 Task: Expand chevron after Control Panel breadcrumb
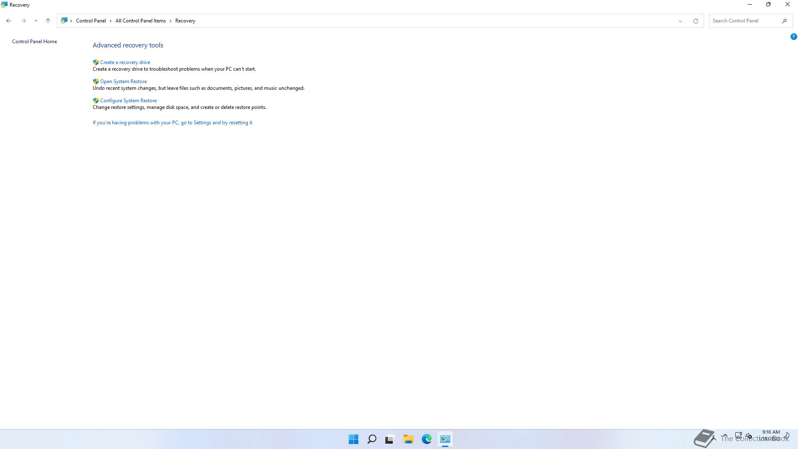tap(111, 21)
